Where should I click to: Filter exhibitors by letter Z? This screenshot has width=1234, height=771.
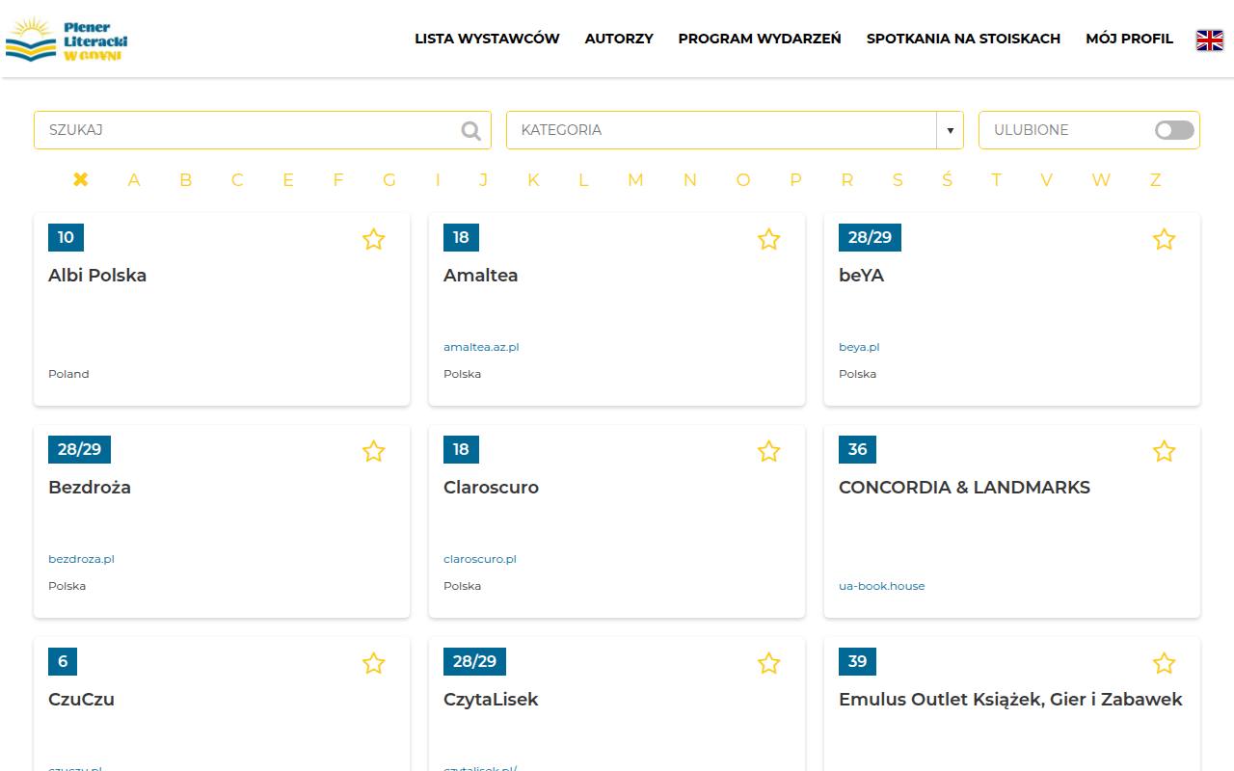[1155, 180]
